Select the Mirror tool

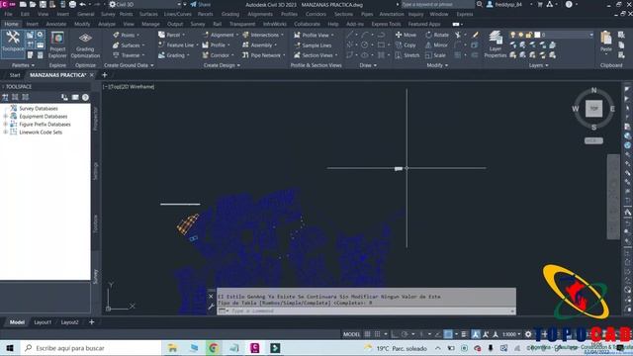[436, 45]
